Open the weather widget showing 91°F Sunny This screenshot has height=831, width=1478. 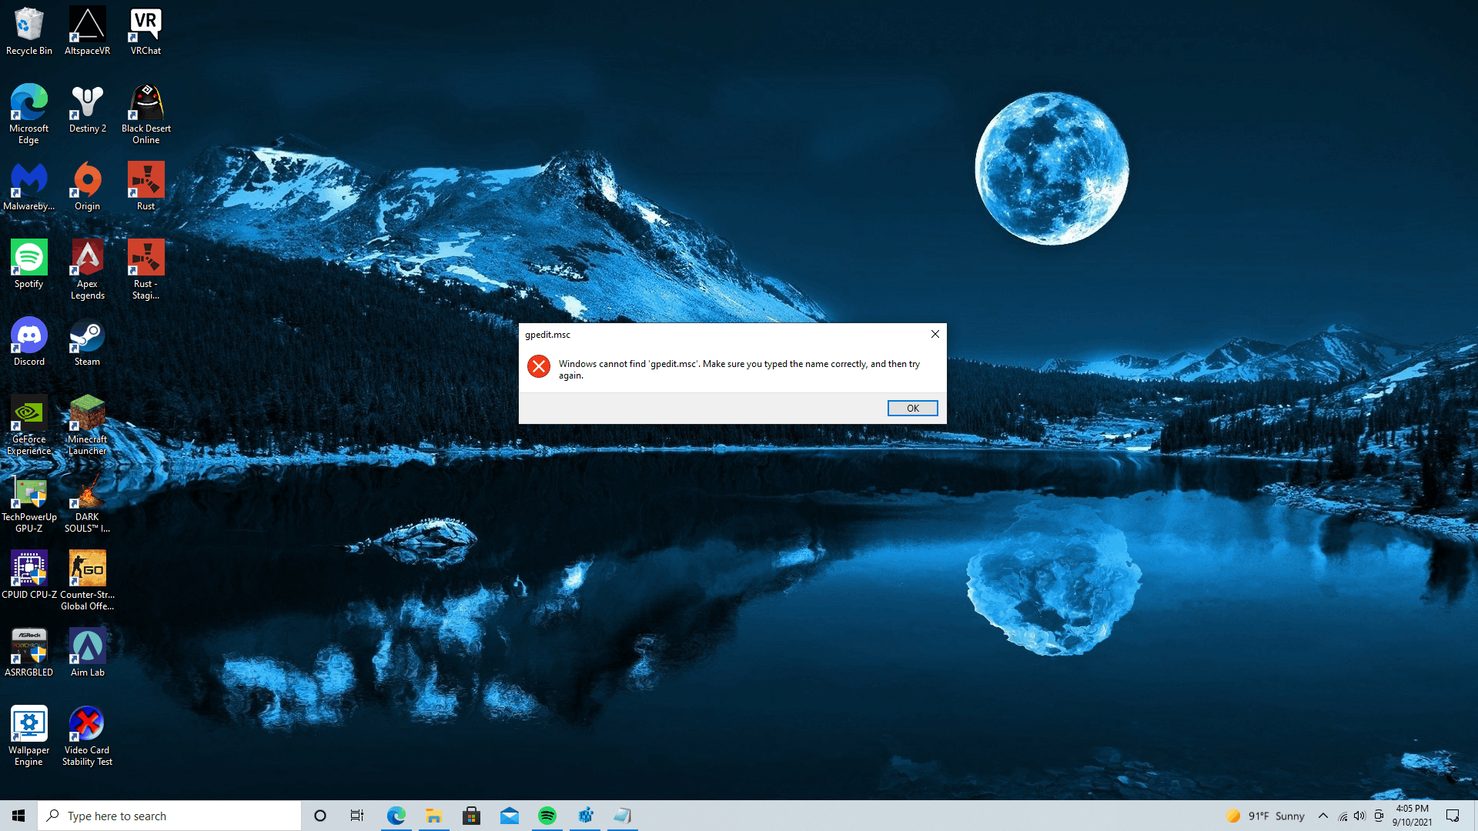pos(1266,816)
